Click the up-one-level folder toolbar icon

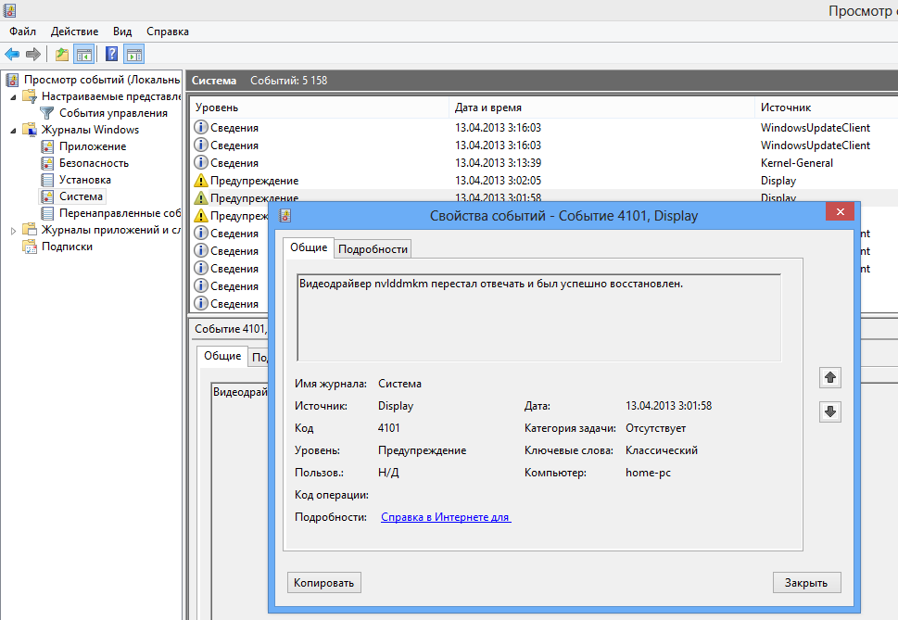62,55
